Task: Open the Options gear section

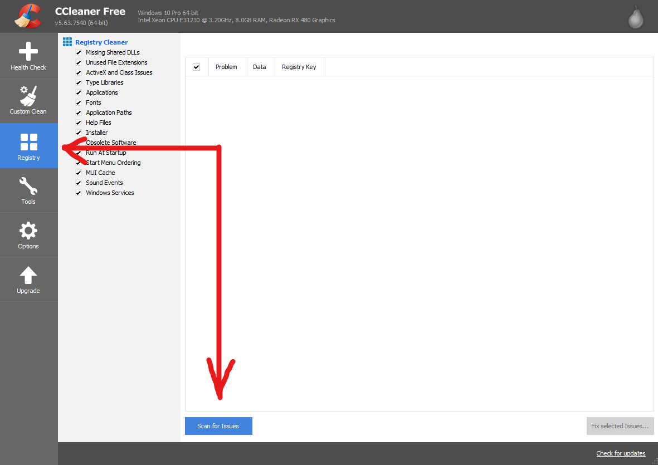Action: tap(28, 234)
